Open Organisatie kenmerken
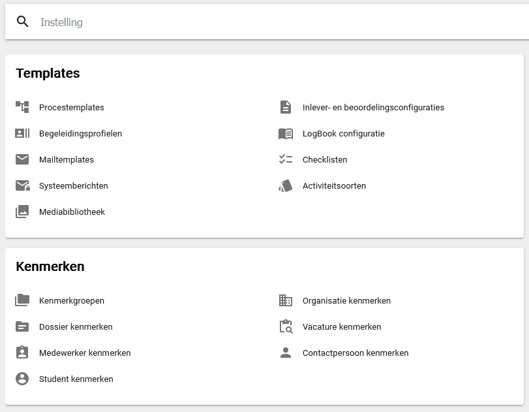The image size is (529, 412). tap(347, 300)
